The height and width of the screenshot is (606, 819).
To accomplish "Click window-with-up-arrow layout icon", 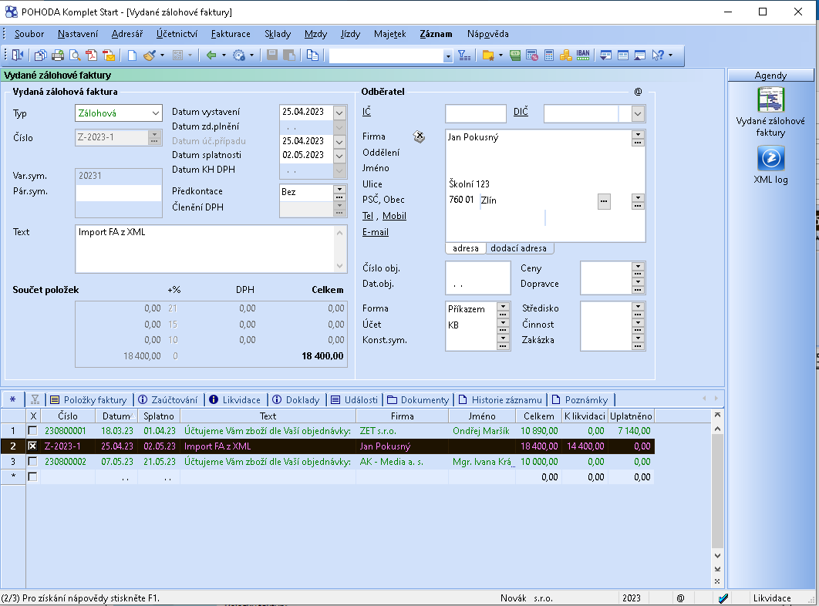I will tap(640, 55).
